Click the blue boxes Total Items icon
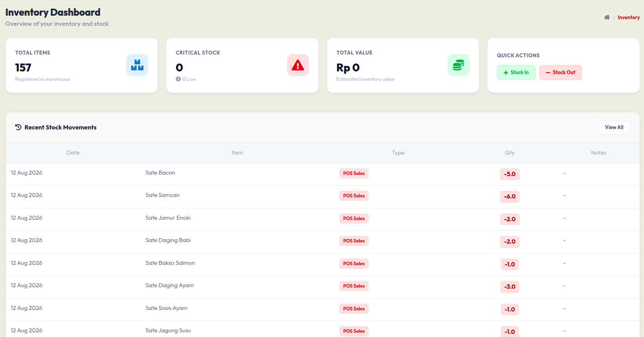 (x=137, y=65)
